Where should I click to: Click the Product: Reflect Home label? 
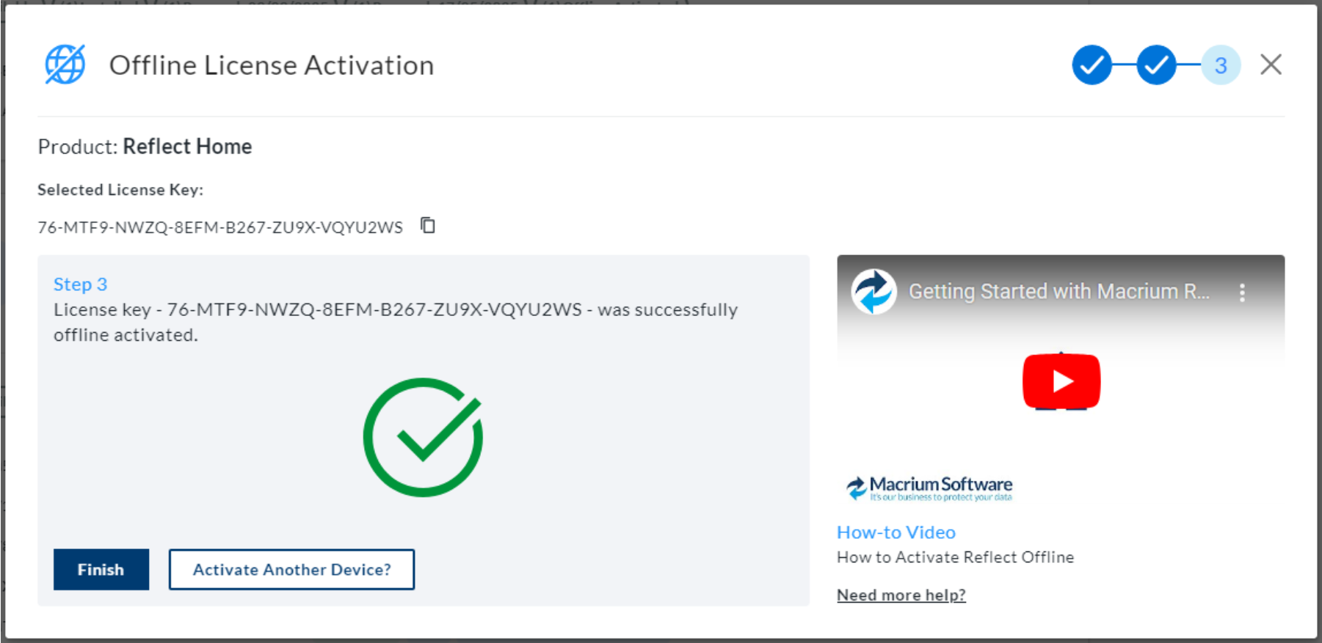(x=145, y=147)
